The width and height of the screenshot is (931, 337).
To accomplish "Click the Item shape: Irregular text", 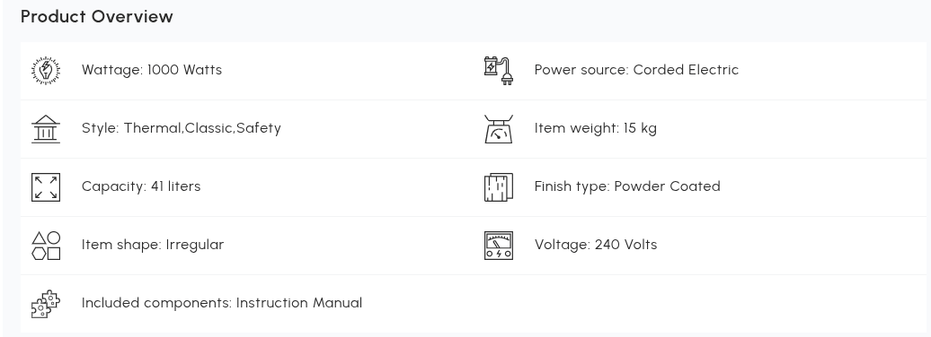I will (153, 245).
